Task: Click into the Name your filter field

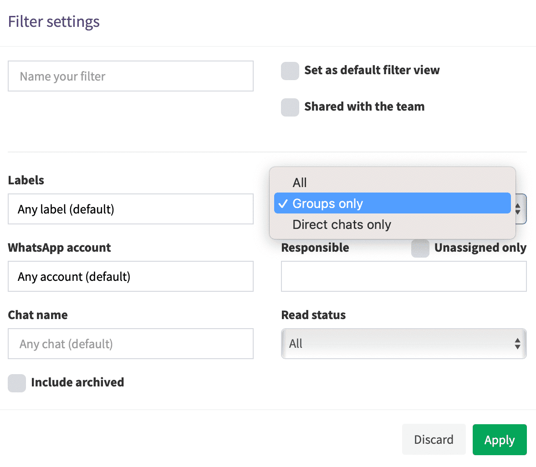Action: [131, 76]
